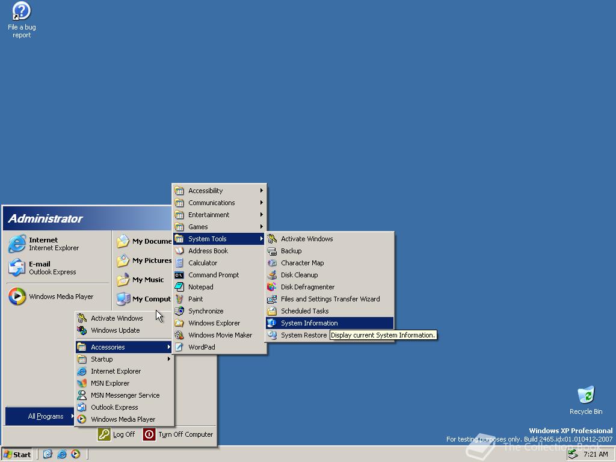Select Synchronize in Accessories
Viewport: 616px width, 462px height.
[x=219, y=311]
